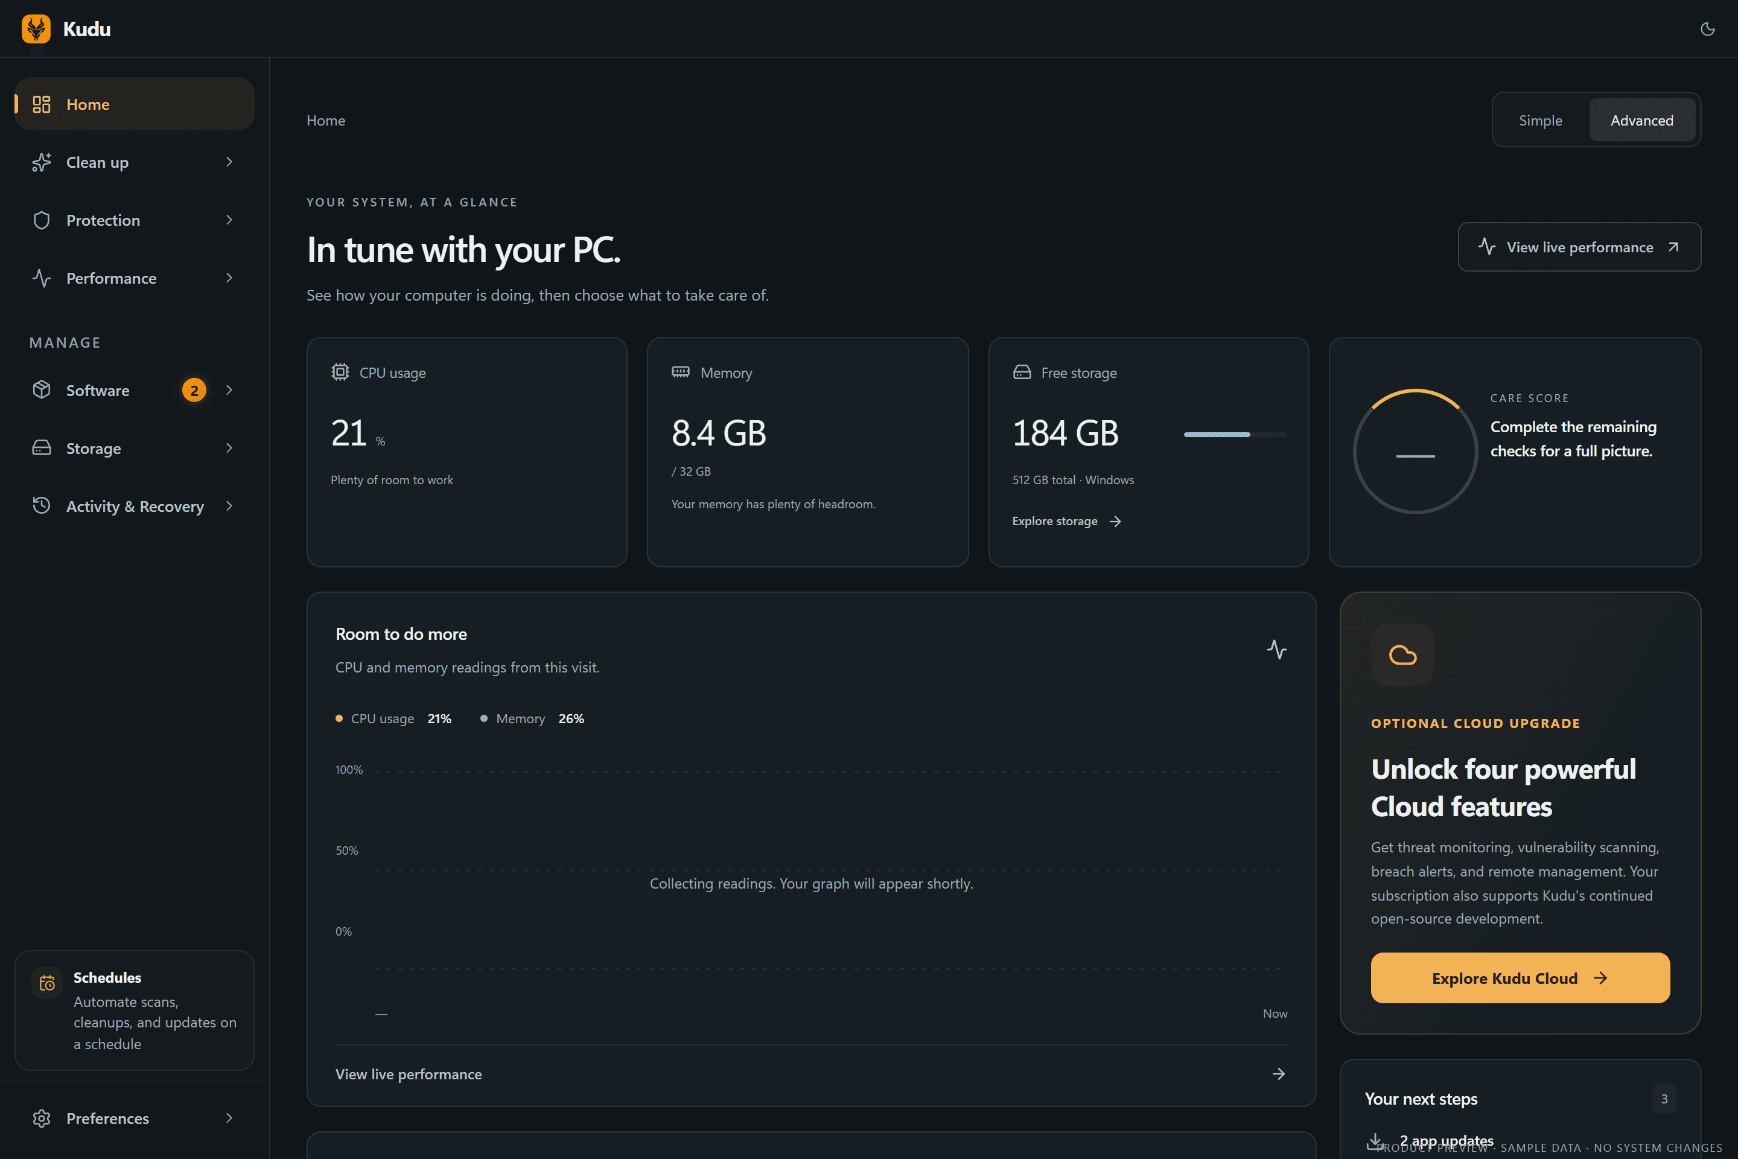Click the Activity & Recovery history icon
The image size is (1738, 1159).
(x=42, y=506)
